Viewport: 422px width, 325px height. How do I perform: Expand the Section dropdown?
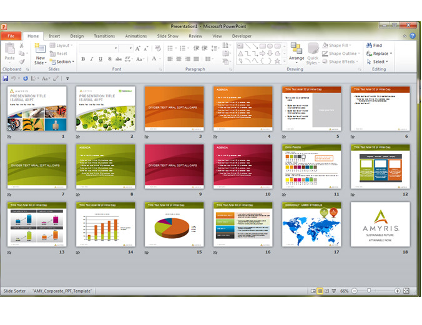click(x=63, y=62)
